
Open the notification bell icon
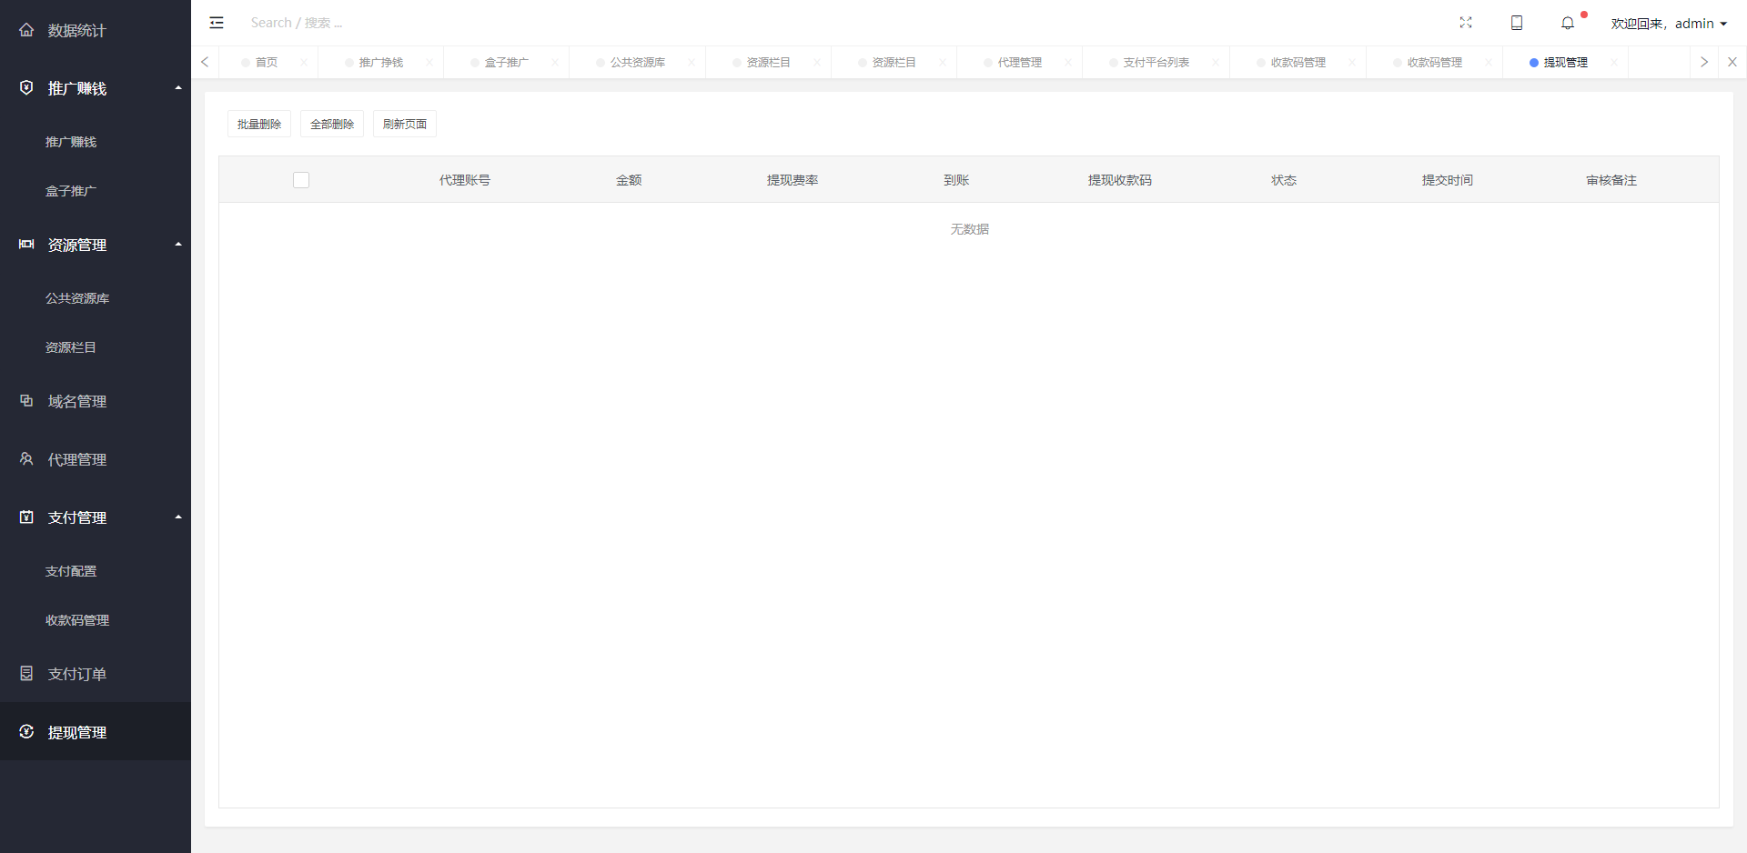(x=1568, y=23)
